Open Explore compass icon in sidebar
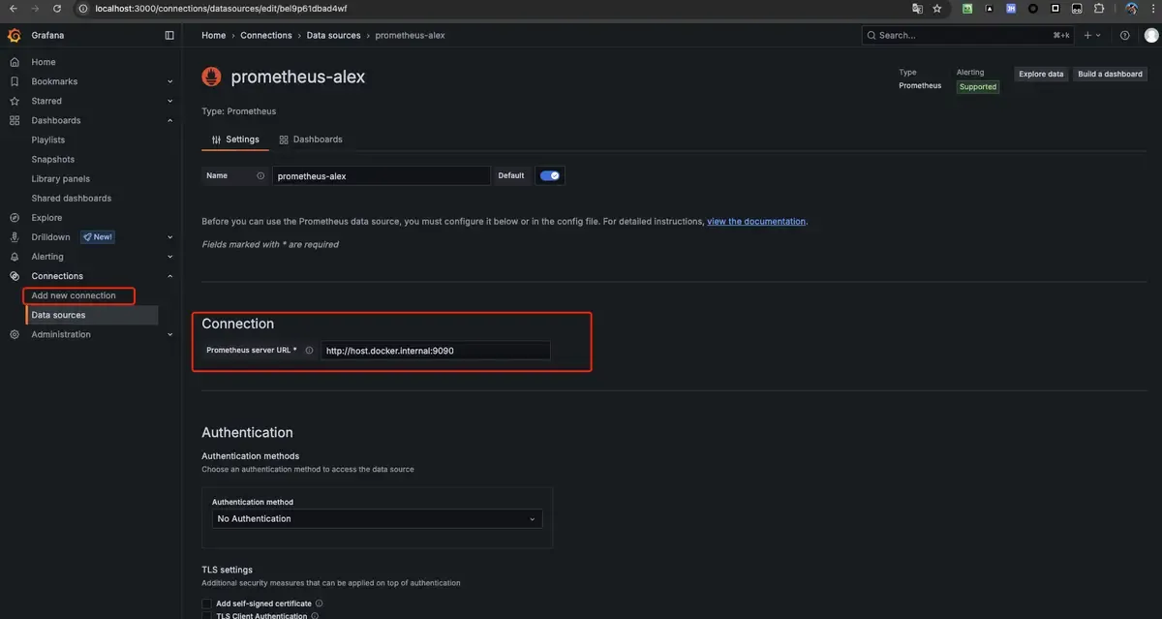 click(x=14, y=218)
